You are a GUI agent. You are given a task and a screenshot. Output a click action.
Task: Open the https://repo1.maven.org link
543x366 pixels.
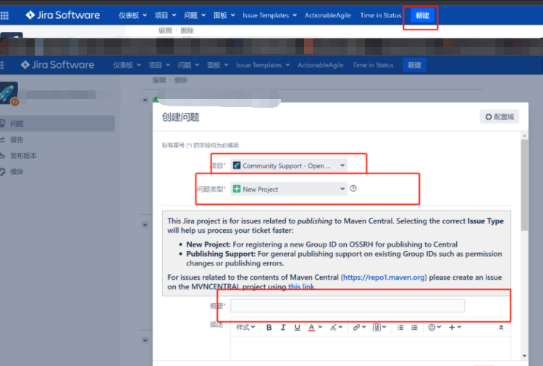click(x=384, y=278)
